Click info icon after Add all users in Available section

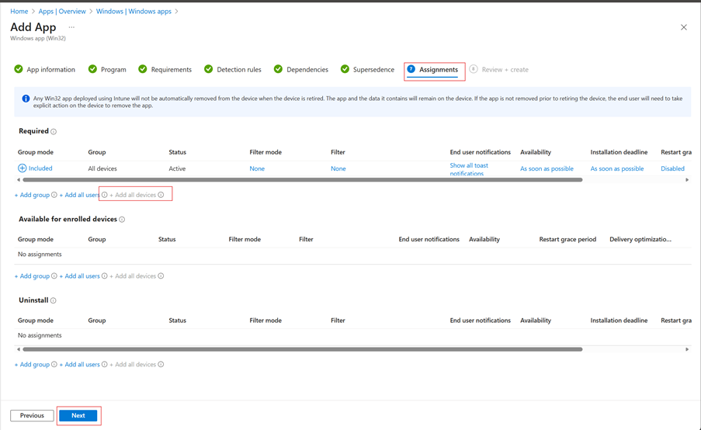[x=104, y=276]
